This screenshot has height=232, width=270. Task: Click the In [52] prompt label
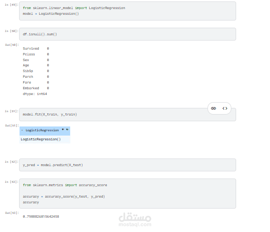pos(11,162)
